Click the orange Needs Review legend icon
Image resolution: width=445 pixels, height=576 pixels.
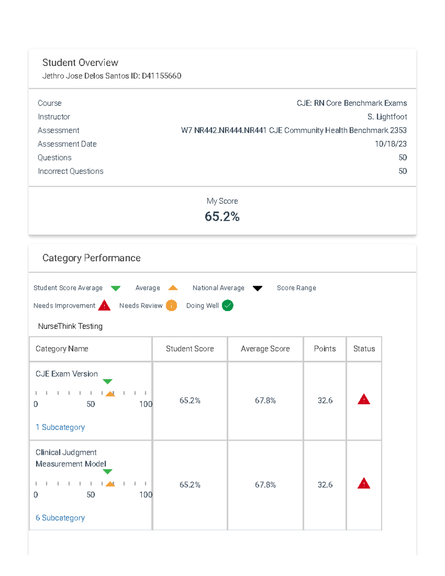point(171,306)
